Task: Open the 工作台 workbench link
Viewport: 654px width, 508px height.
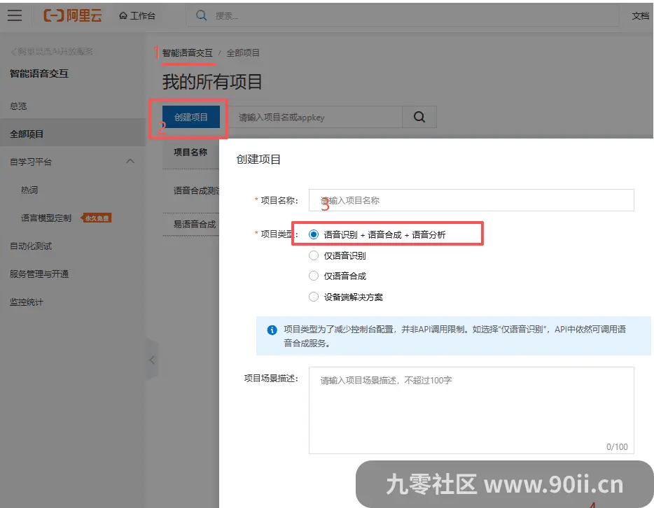Action: pyautogui.click(x=137, y=16)
